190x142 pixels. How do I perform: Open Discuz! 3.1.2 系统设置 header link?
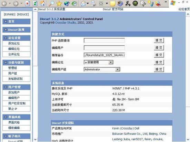[52, 9]
